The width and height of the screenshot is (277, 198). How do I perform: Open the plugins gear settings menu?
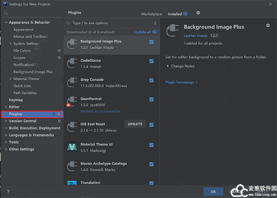[198, 13]
